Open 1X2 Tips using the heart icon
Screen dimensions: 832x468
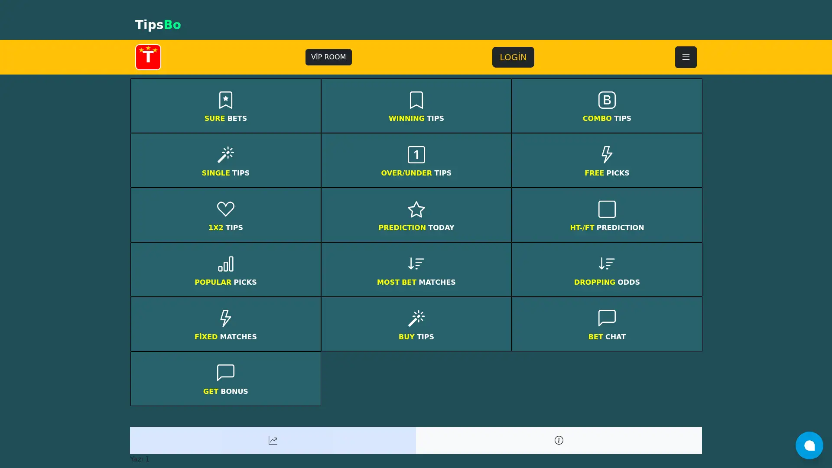tap(225, 209)
